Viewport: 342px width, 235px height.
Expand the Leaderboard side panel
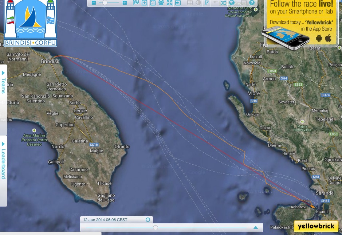(x=3, y=161)
